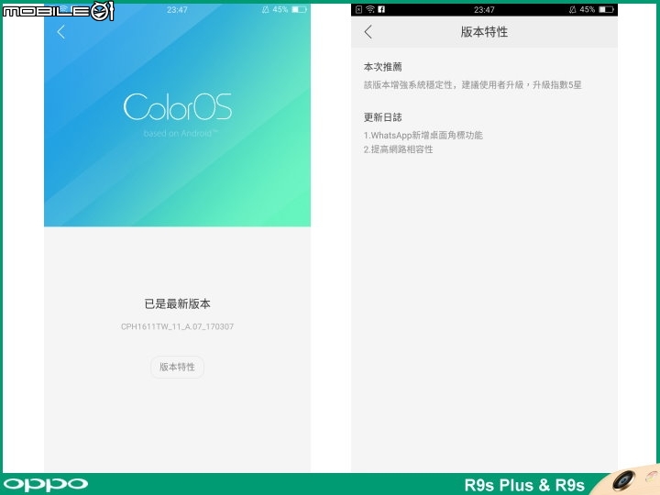Tap the back arrow on ColorOS screen
The height and width of the screenshot is (495, 660).
pos(61,31)
